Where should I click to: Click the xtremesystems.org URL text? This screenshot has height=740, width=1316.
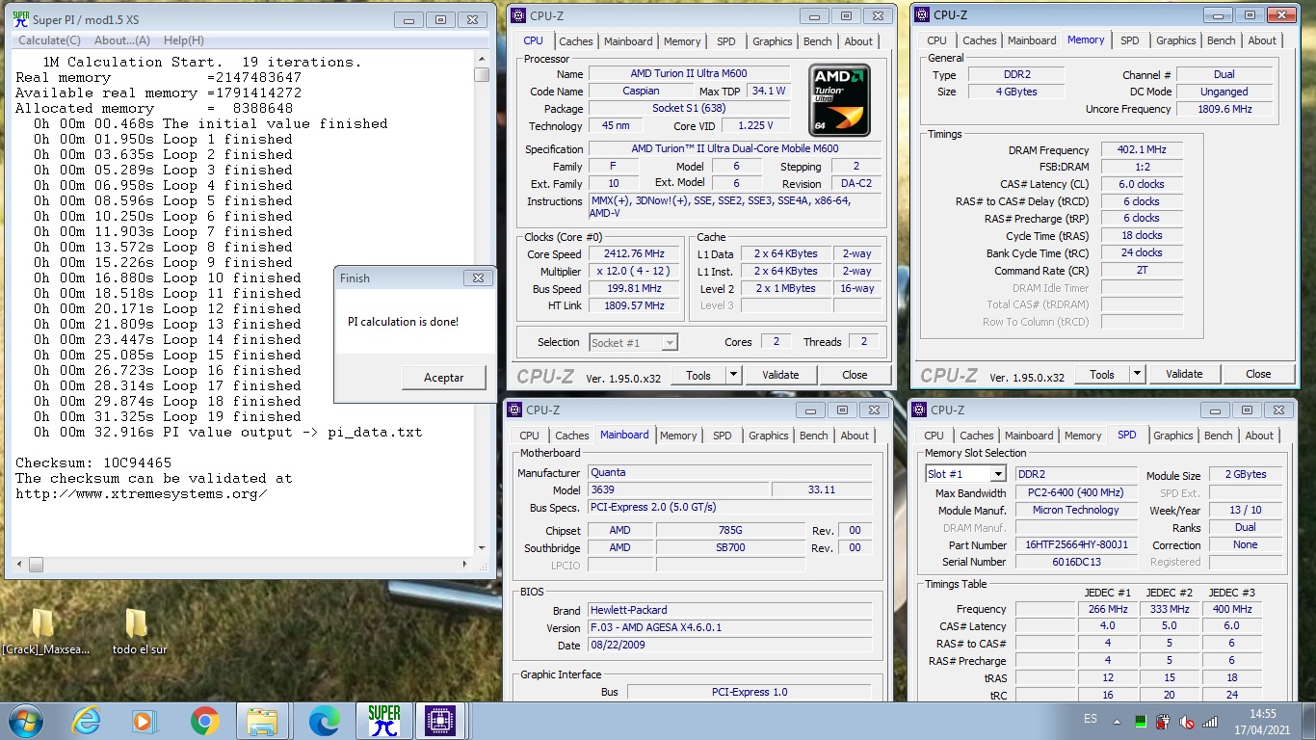click(142, 494)
